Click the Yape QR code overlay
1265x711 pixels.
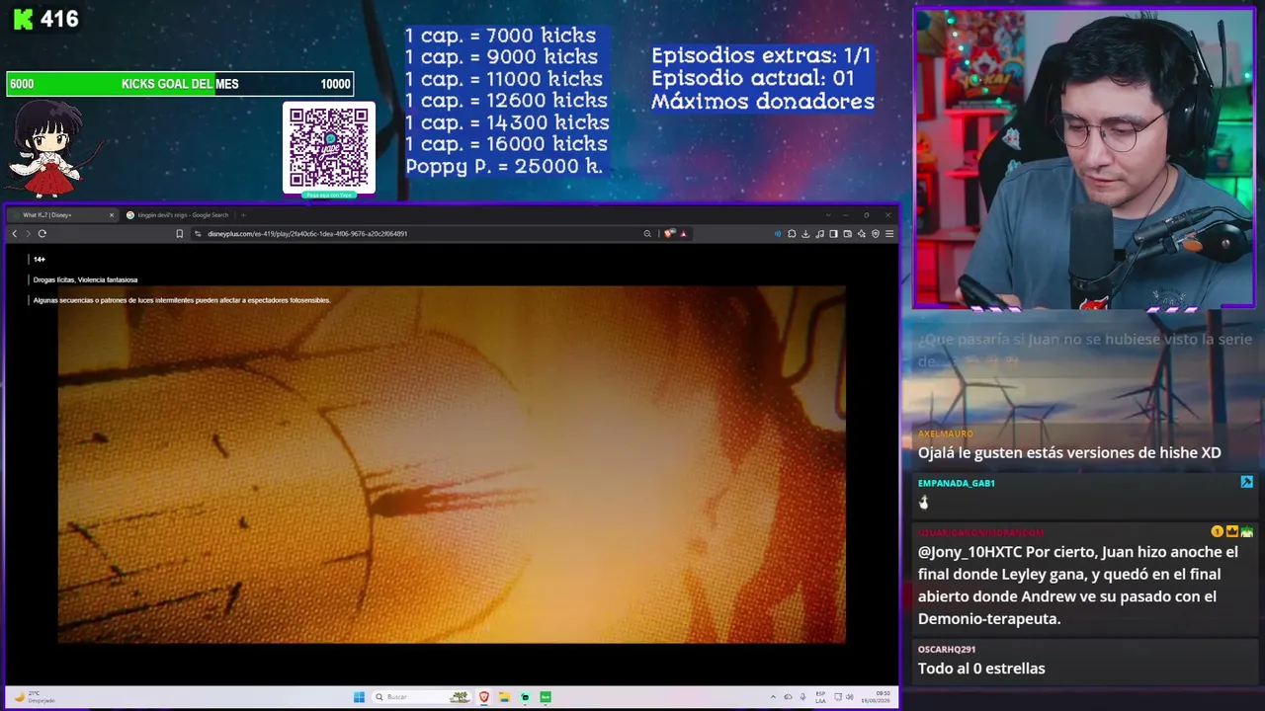click(329, 148)
